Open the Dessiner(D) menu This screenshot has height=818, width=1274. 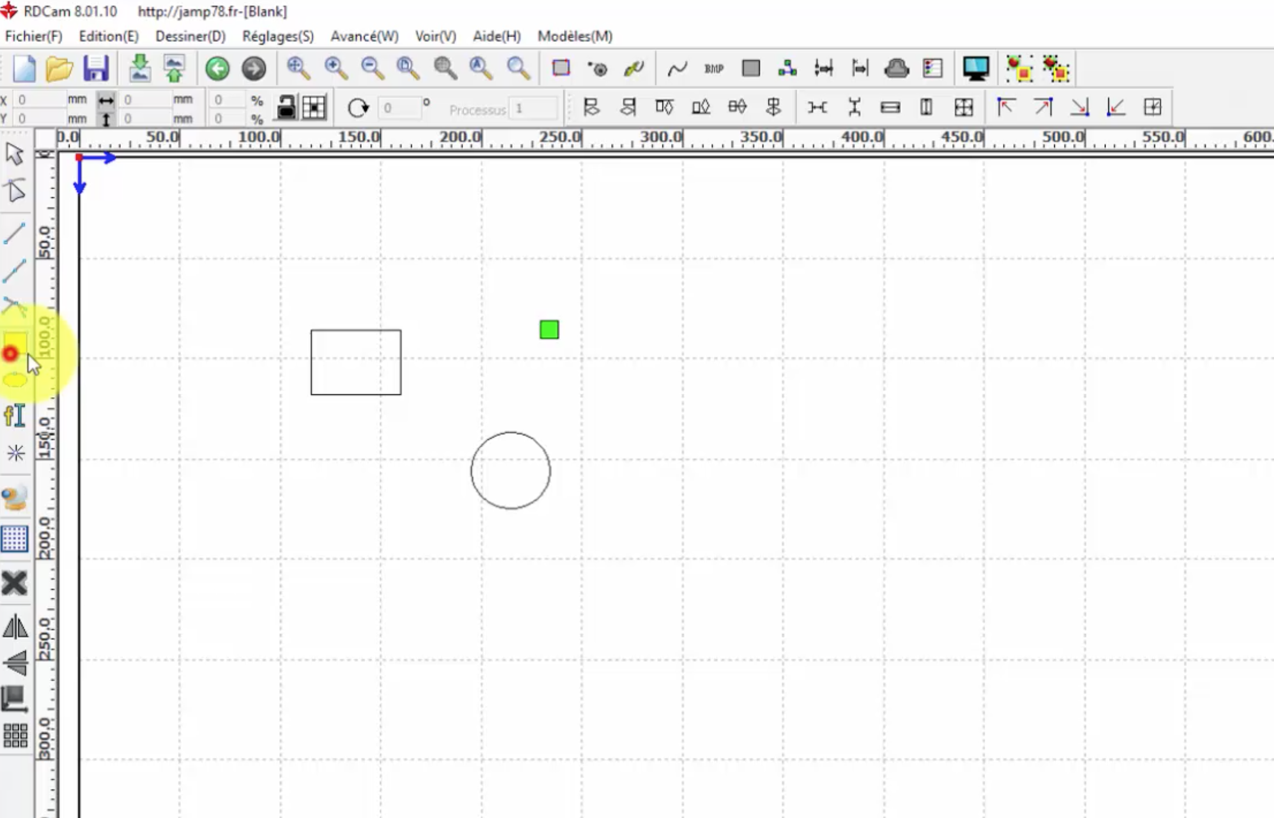coord(190,37)
